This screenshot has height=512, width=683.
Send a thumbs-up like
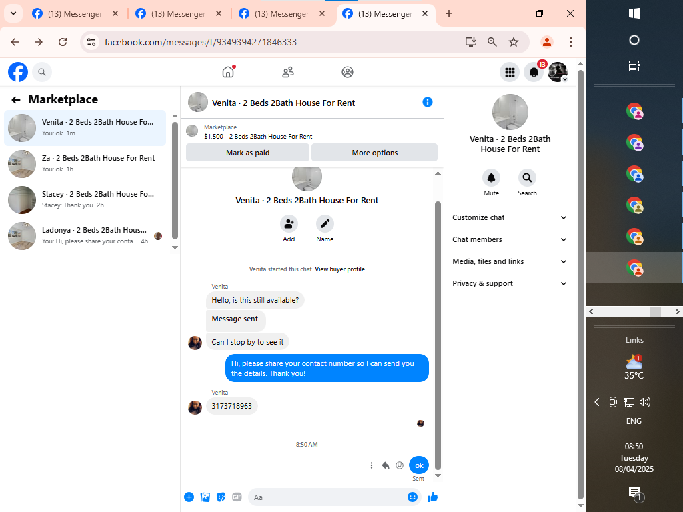432,497
